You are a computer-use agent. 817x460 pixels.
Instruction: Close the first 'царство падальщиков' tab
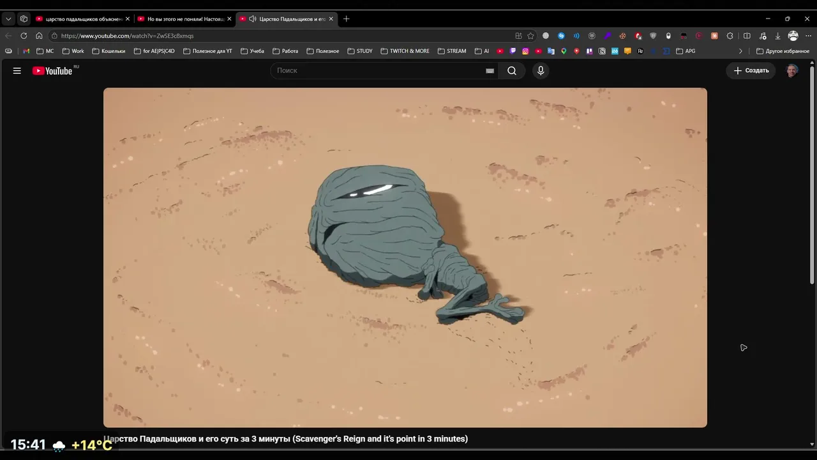(127, 19)
